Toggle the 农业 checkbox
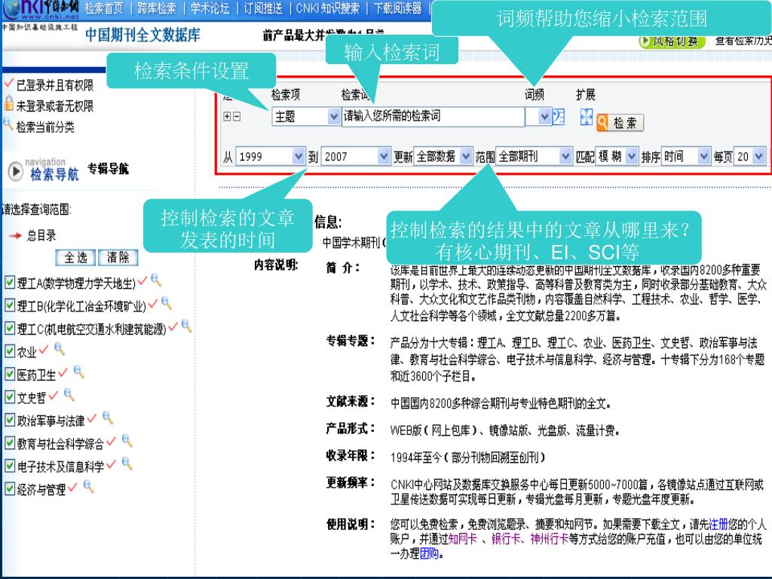 [x=9, y=351]
